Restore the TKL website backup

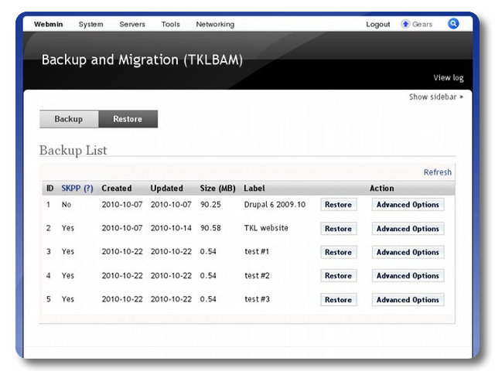point(338,229)
